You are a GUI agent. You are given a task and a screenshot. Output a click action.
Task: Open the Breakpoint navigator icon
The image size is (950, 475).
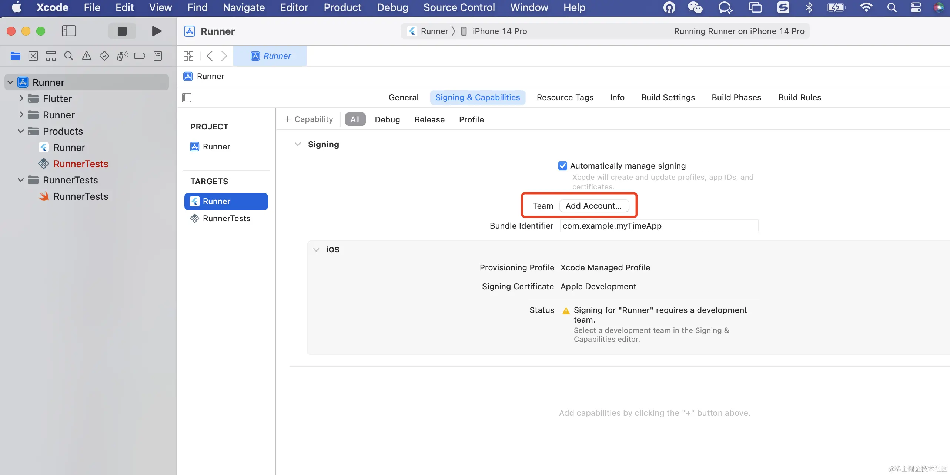click(x=140, y=56)
